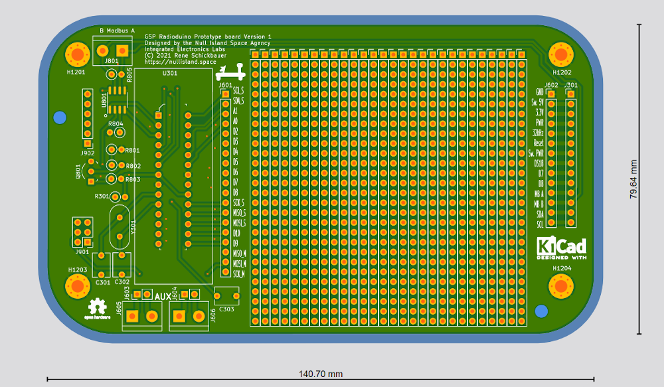Screen dimensions: 664x387
Task: Click the C301 reference label
Action: 103,282
